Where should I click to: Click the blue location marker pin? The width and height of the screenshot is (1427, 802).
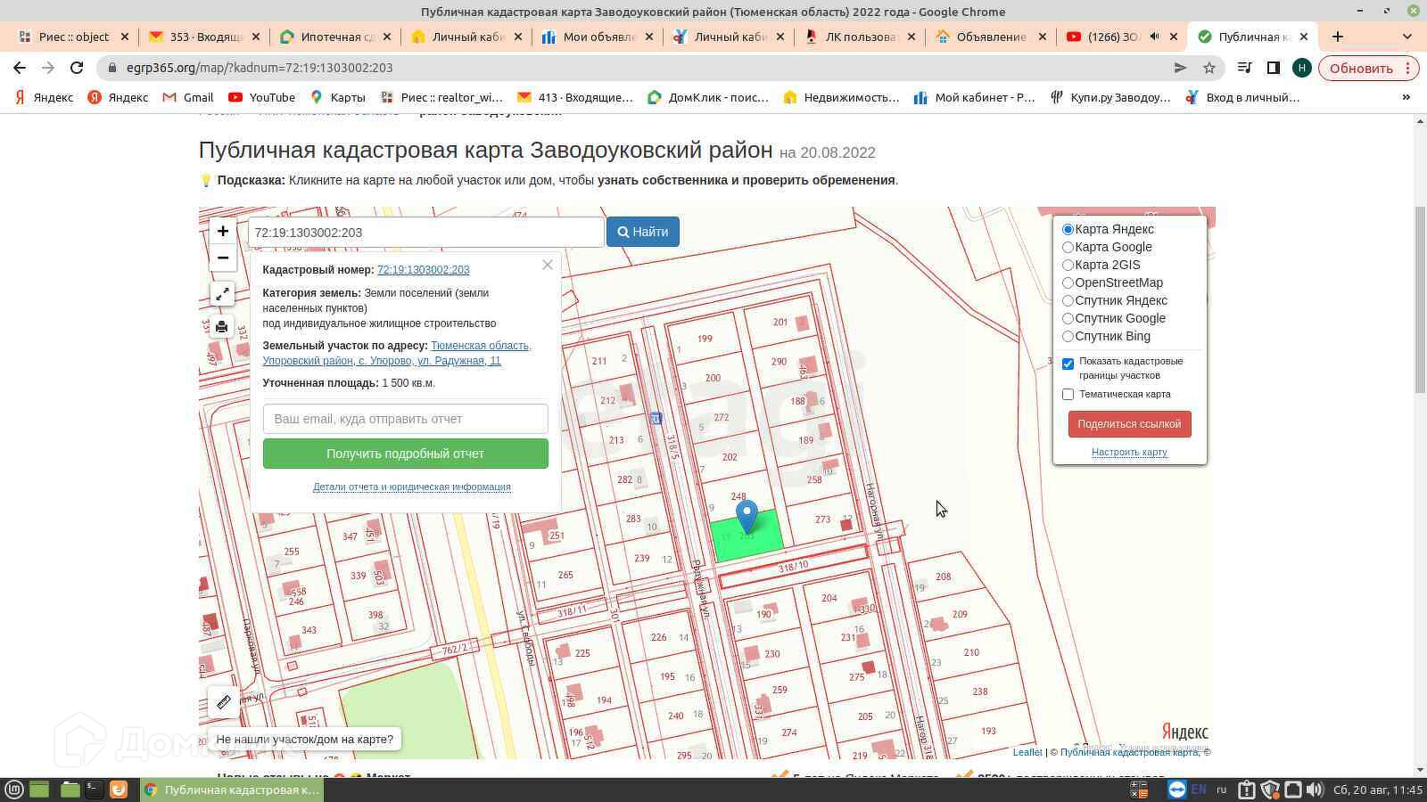click(746, 514)
